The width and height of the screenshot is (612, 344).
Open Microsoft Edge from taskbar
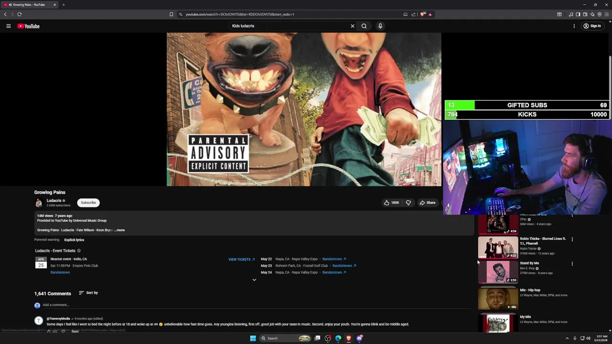click(338, 338)
